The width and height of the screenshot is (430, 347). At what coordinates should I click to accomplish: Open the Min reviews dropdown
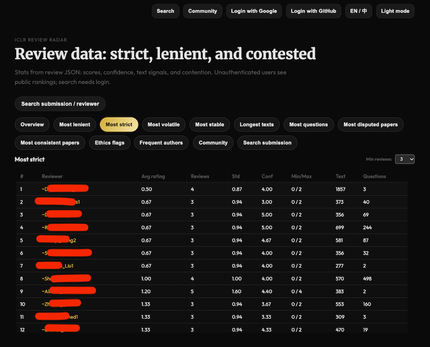pyautogui.click(x=404, y=159)
